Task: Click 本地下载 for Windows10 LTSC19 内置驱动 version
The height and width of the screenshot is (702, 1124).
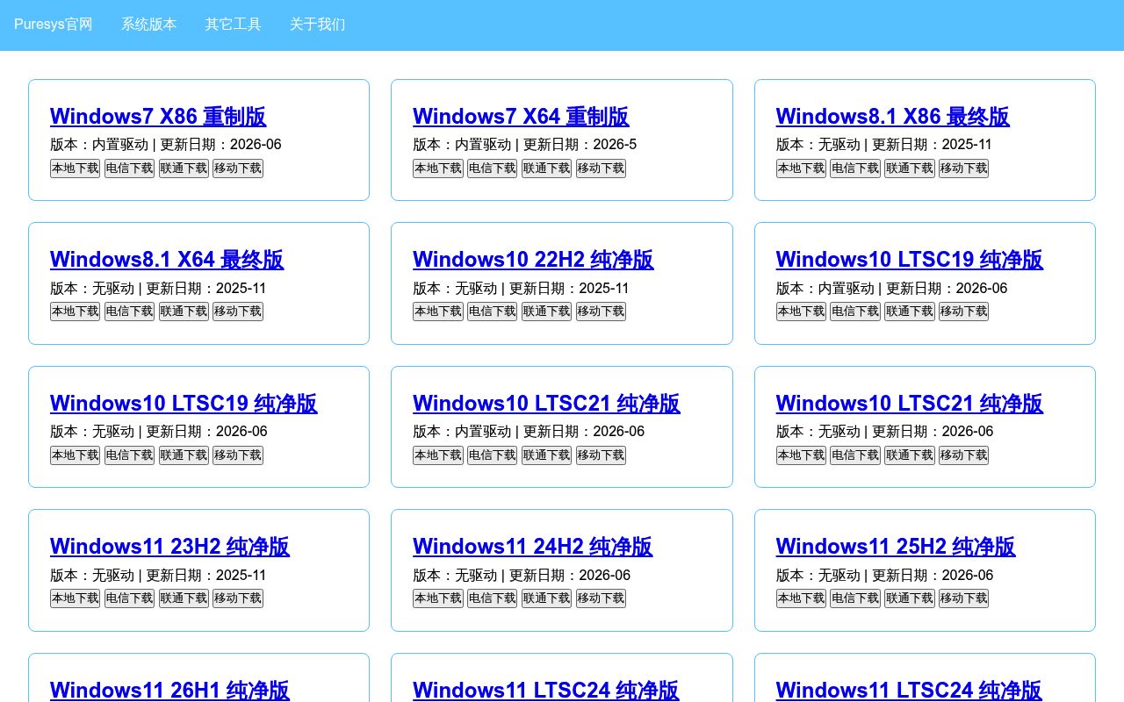Action: (x=801, y=312)
